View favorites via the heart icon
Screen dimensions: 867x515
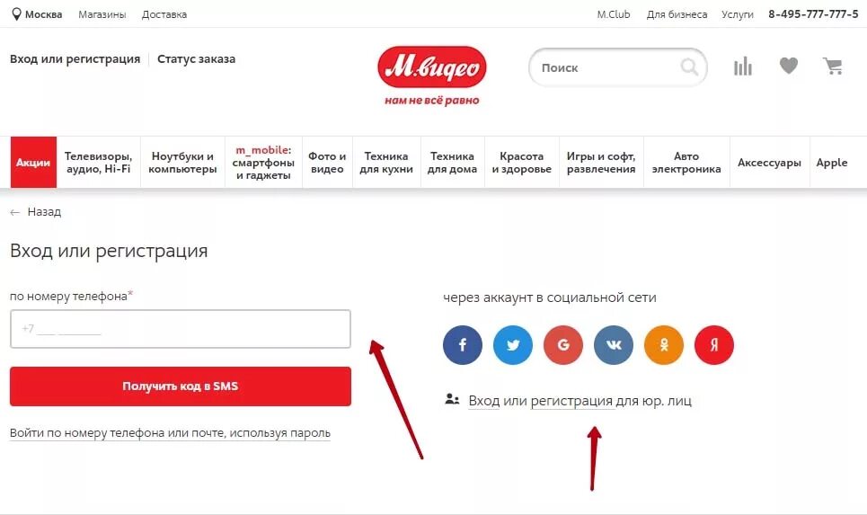789,66
